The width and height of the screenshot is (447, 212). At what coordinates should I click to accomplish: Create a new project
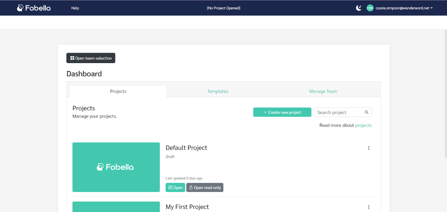(282, 112)
